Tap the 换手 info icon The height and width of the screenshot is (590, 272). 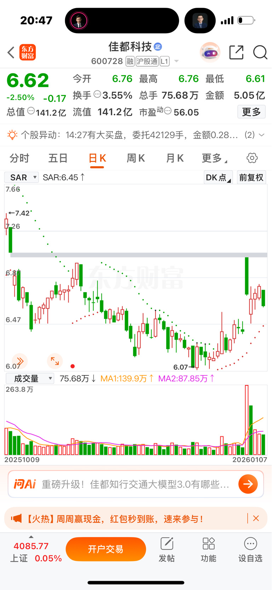click(97, 94)
